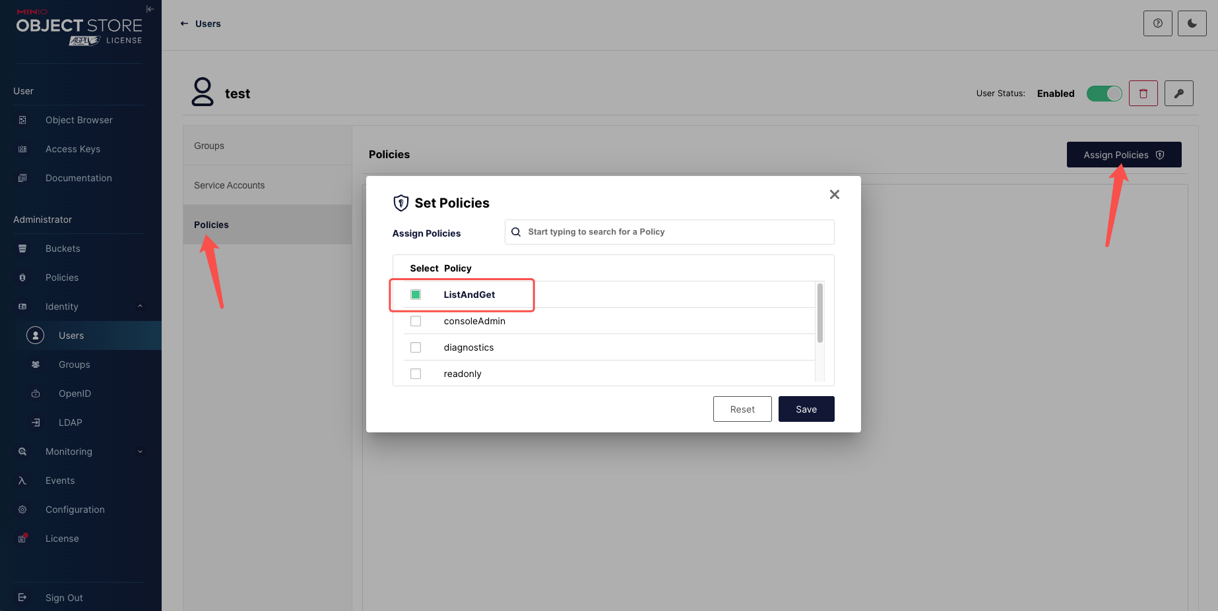
Task: Click the back arrow next to Users
Action: point(184,24)
